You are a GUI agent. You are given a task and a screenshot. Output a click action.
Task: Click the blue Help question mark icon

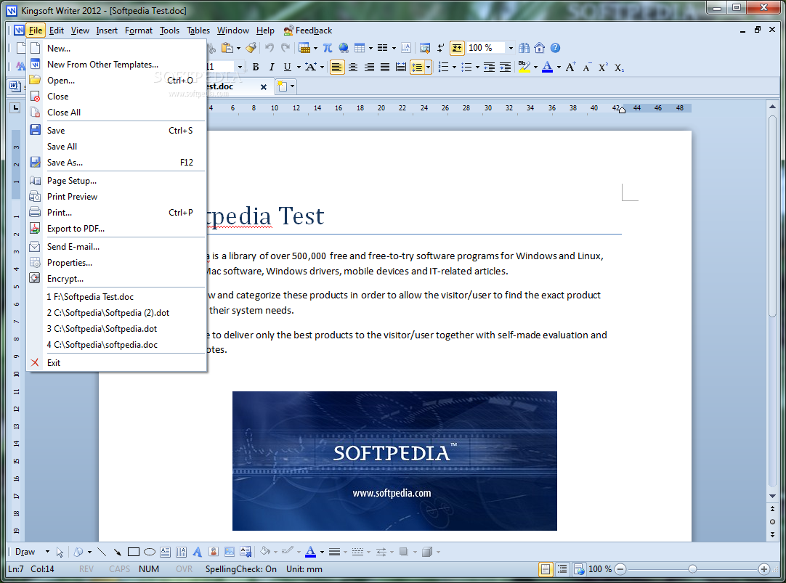(x=555, y=48)
